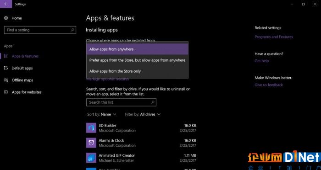
Task: Click the Apps for websites sidebar icon
Action: [x=6, y=92]
